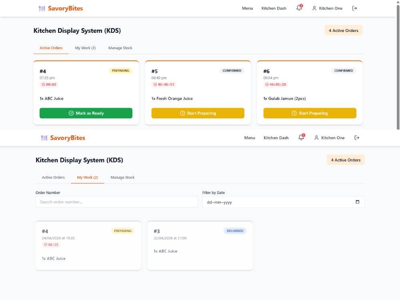This screenshot has width=400, height=300.
Task: Open calendar picker icon in date filter
Action: (x=357, y=202)
